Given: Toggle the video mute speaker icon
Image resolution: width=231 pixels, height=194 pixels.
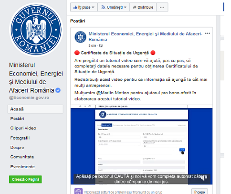Looking at the screenshot, I should tap(203, 178).
